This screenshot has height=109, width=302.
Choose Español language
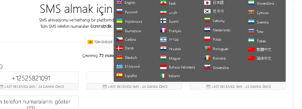131,76
